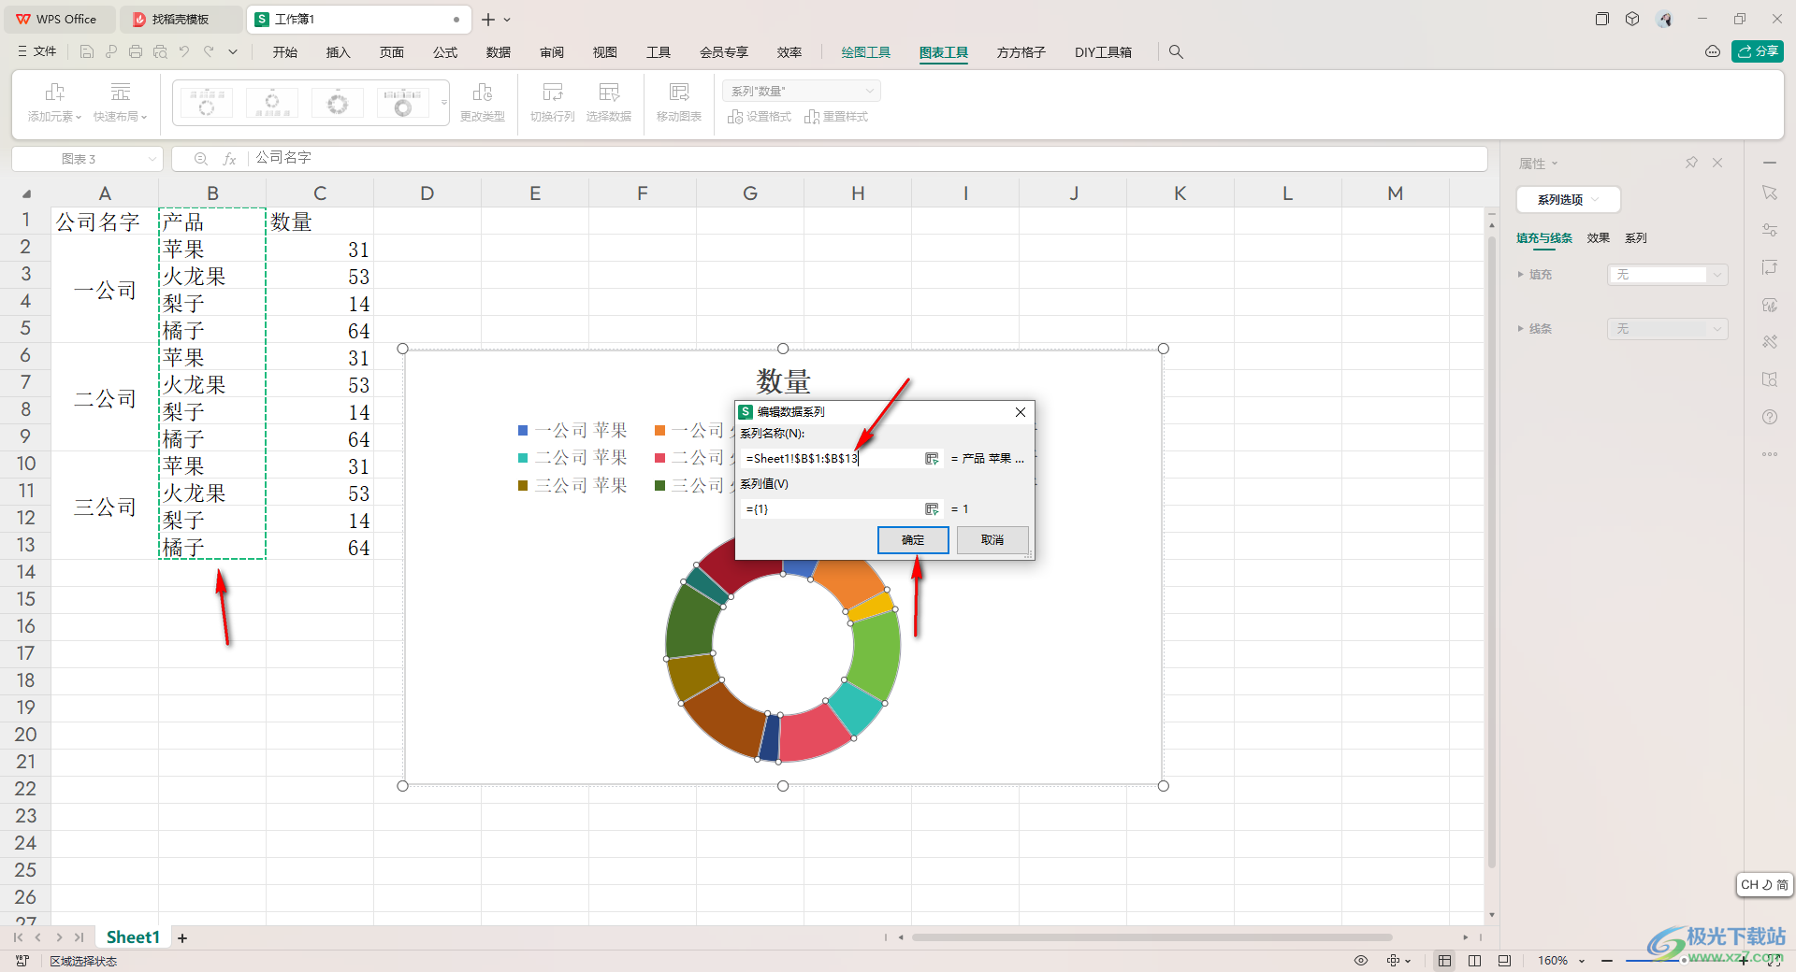Image resolution: width=1796 pixels, height=972 pixels.
Task: Open the 找稻壳模板 browser tab
Action: tap(181, 19)
